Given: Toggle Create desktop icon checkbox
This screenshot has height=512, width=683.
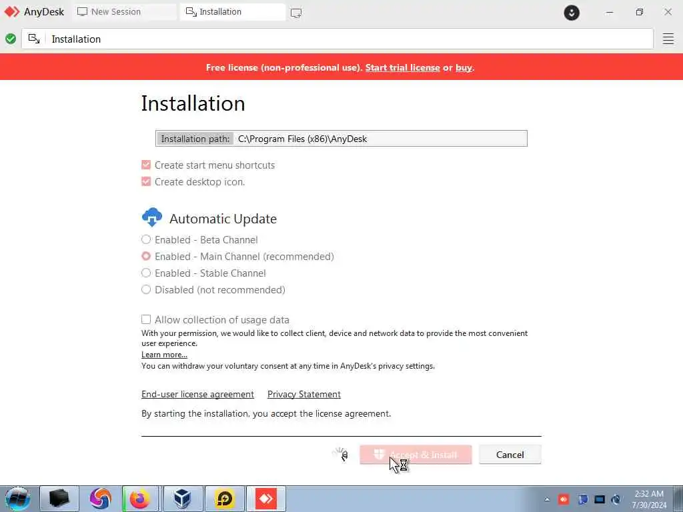Looking at the screenshot, I should click(x=146, y=181).
